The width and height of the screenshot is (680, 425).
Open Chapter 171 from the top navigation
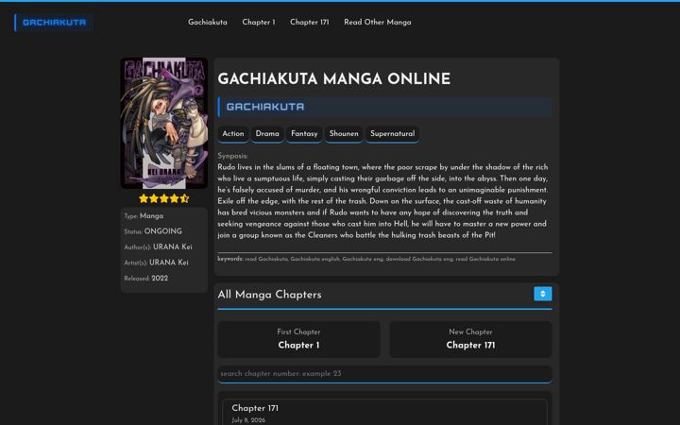coord(309,22)
